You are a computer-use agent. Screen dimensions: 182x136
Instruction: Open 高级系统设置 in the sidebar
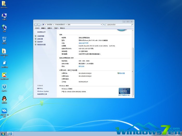coord(41,45)
